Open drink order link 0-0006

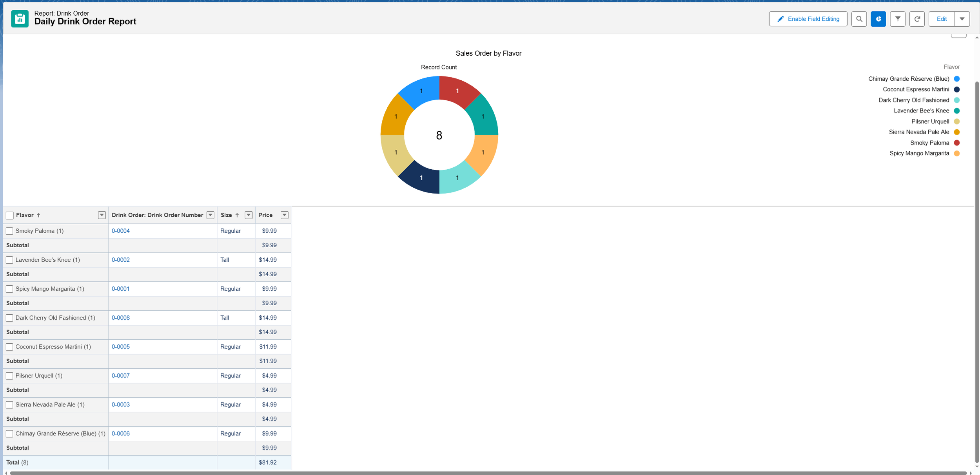[121, 433]
